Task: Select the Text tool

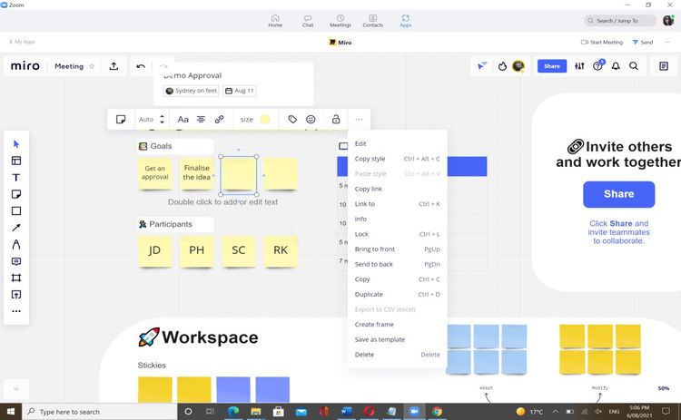Action: point(16,178)
